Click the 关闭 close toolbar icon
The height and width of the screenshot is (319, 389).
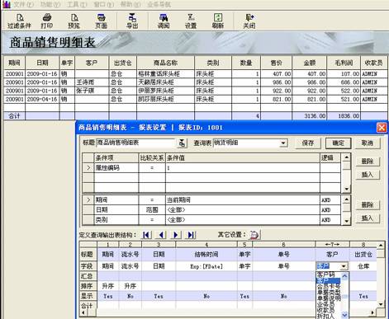pyautogui.click(x=249, y=21)
